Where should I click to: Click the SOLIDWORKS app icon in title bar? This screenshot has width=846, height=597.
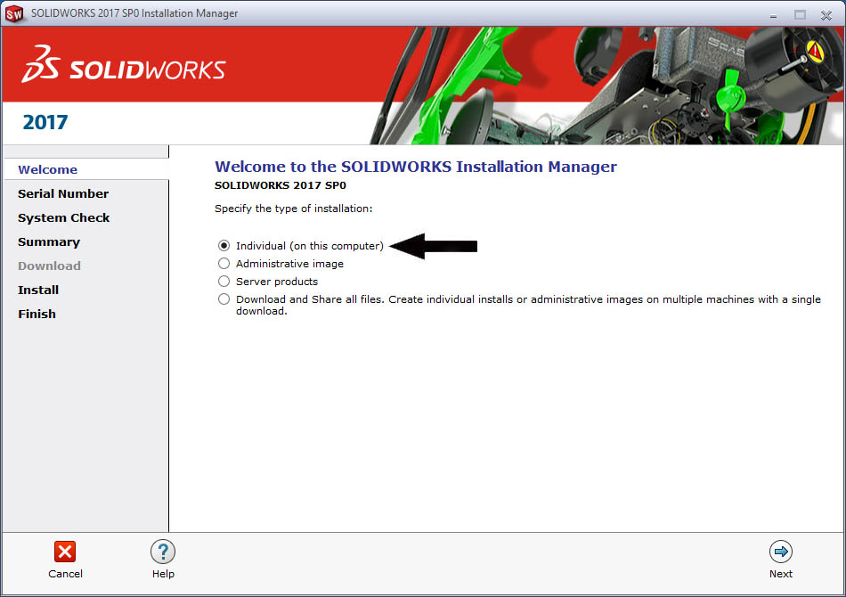point(14,13)
